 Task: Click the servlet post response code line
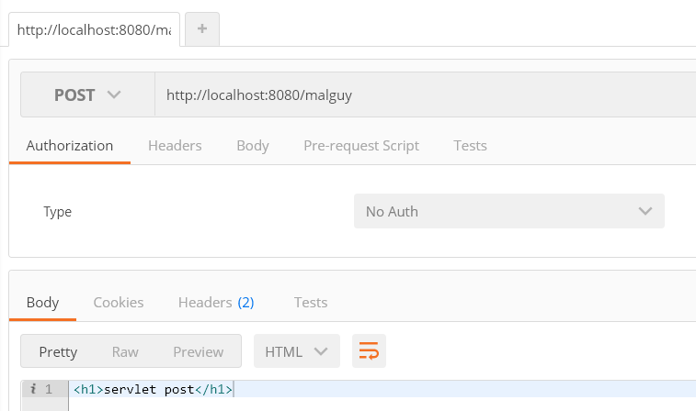(x=154, y=390)
